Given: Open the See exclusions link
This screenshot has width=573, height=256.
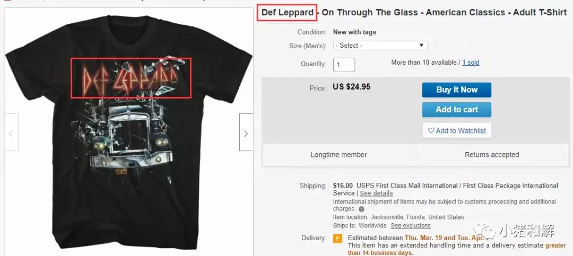Looking at the screenshot, I should point(410,225).
